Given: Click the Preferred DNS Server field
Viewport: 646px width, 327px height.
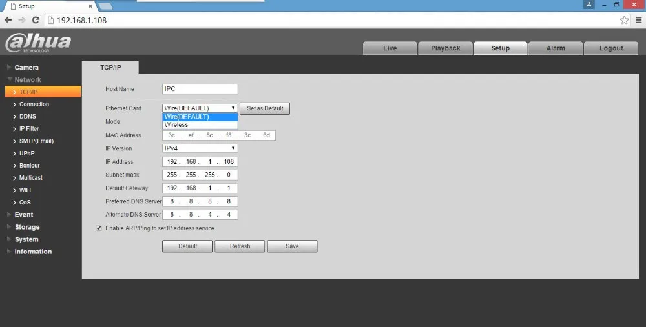Looking at the screenshot, I should 200,201.
